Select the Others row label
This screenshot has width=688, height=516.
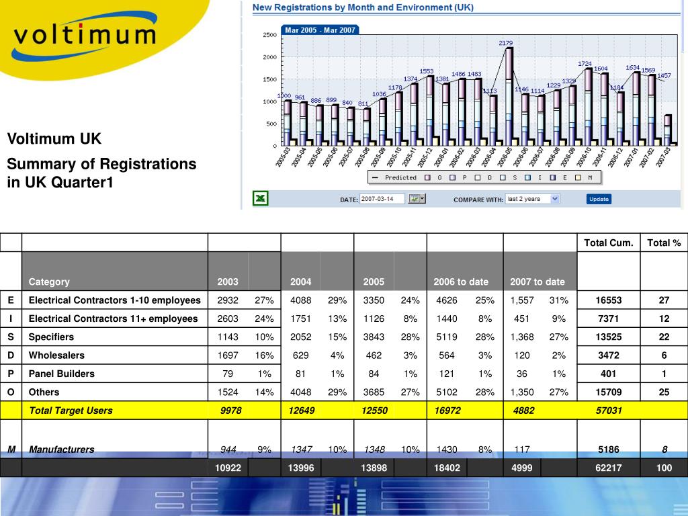tap(44, 392)
